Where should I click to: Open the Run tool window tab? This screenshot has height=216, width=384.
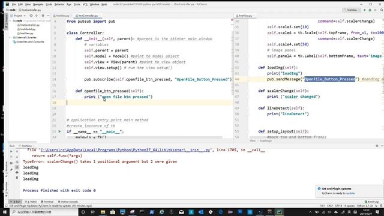point(16,202)
